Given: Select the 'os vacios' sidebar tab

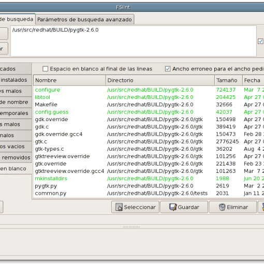Looking at the screenshot, I should click(x=16, y=146).
